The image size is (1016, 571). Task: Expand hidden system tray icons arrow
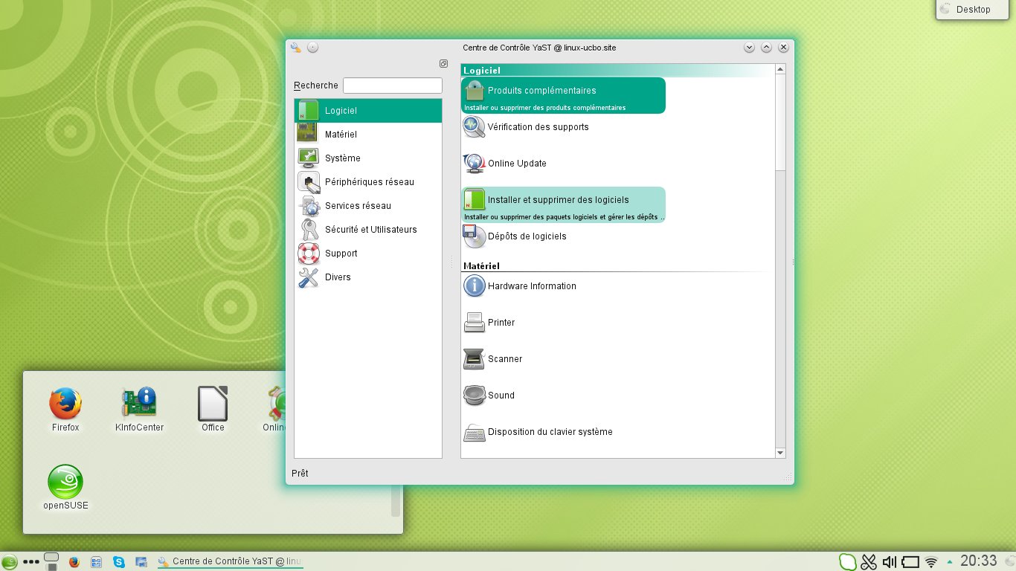[949, 562]
